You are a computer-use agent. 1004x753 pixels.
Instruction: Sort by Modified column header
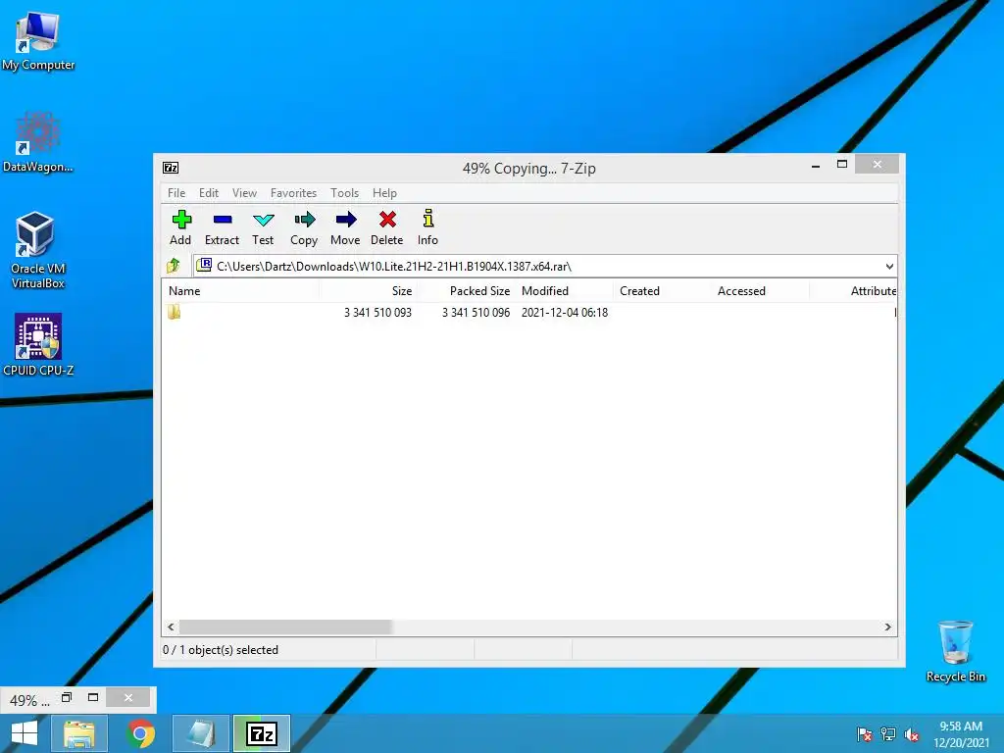pos(564,290)
